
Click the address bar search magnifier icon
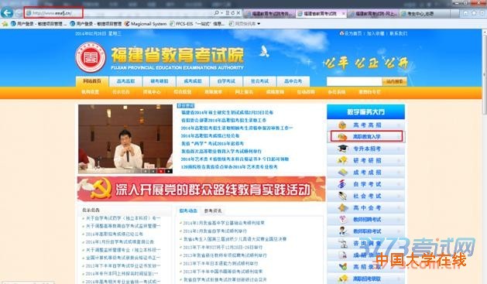[216, 13]
